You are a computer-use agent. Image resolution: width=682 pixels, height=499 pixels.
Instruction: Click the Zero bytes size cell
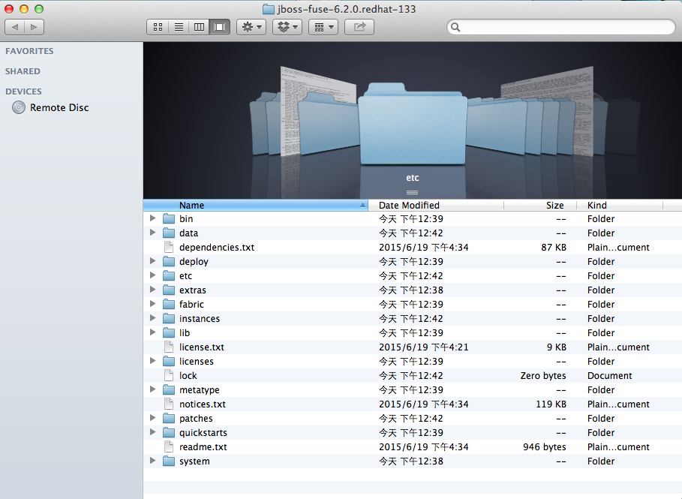pos(543,375)
